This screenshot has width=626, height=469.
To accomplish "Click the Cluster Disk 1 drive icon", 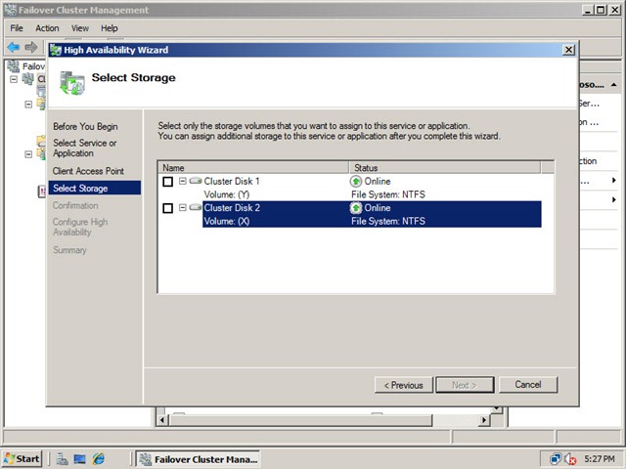I will click(x=196, y=181).
